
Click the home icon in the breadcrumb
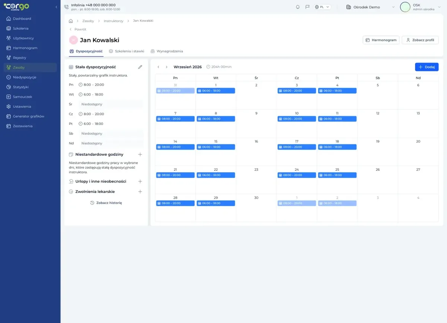click(x=71, y=21)
